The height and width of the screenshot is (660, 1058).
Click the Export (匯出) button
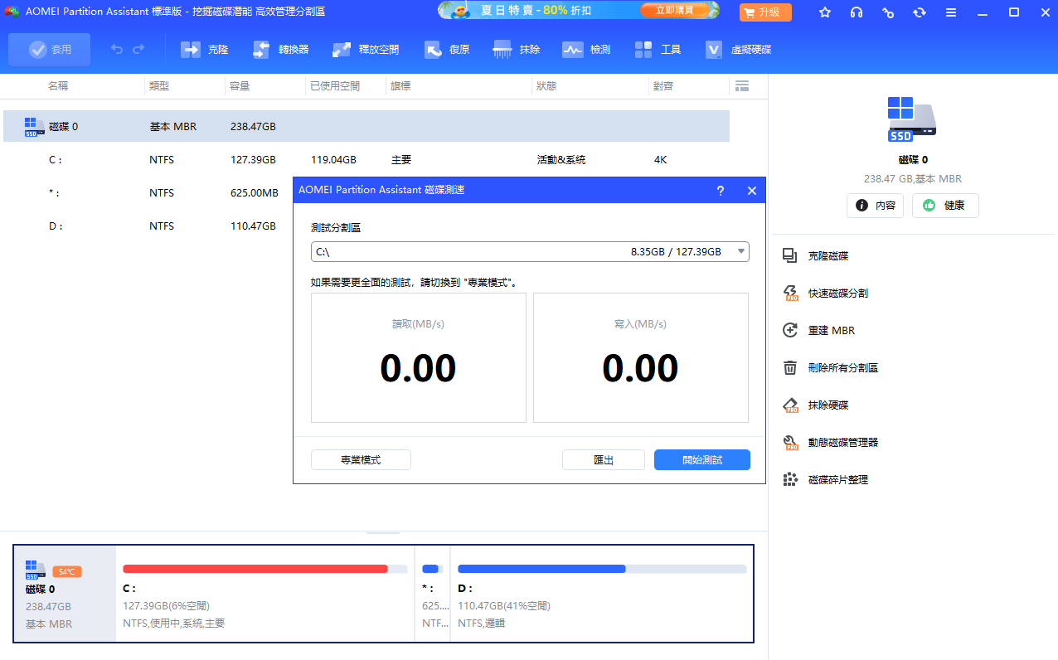pos(604,459)
